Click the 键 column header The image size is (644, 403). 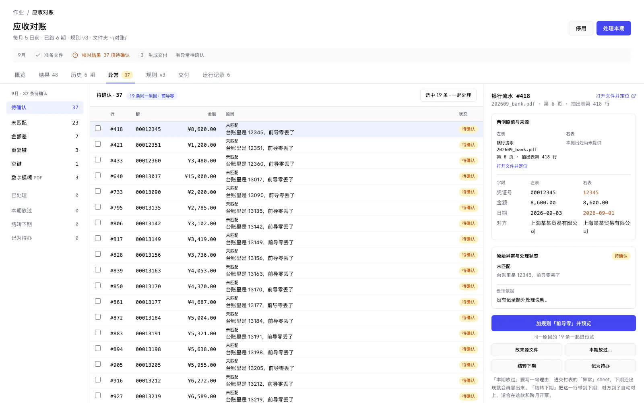[138, 114]
